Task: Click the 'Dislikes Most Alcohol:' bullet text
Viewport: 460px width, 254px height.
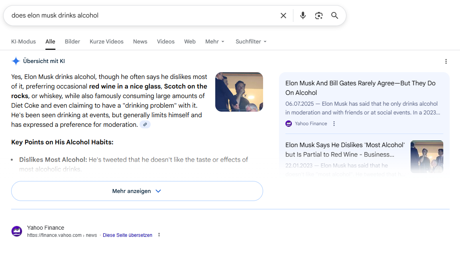Action: point(53,160)
